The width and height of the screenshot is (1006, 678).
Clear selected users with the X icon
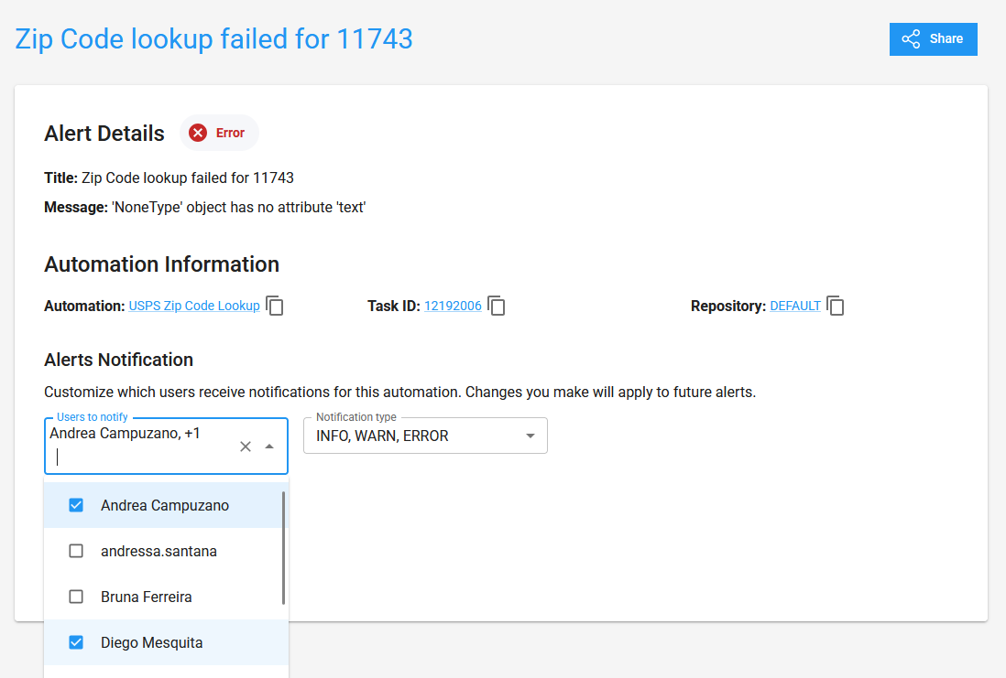tap(246, 447)
